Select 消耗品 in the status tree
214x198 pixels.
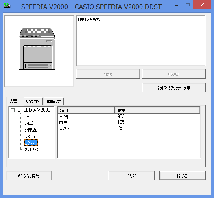point(31,130)
